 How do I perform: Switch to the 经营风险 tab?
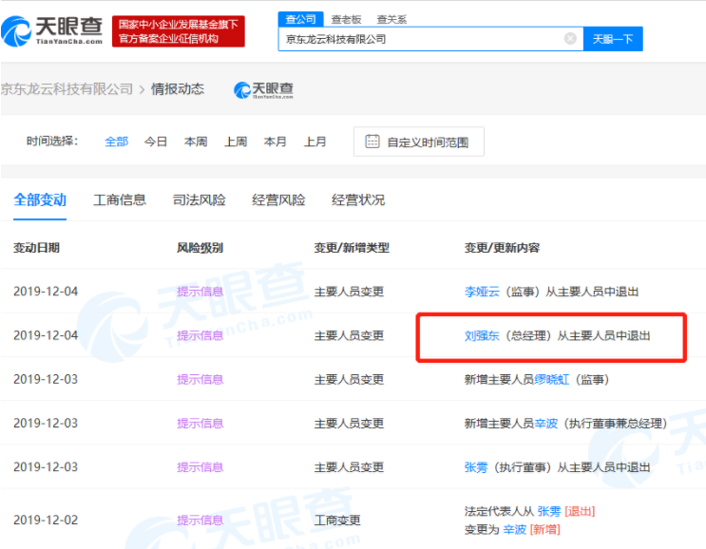click(x=278, y=199)
